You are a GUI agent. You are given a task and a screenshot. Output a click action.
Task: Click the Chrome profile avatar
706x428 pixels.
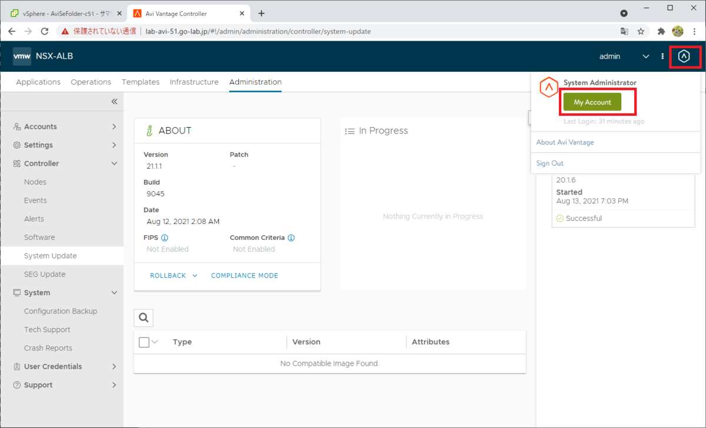point(678,31)
